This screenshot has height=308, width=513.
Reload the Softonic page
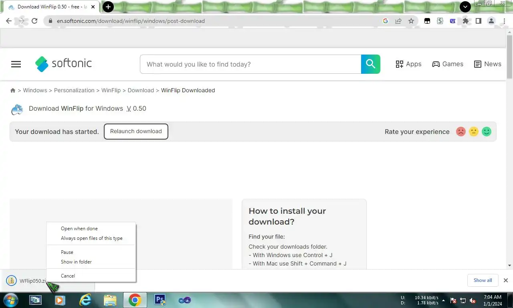tap(34, 21)
